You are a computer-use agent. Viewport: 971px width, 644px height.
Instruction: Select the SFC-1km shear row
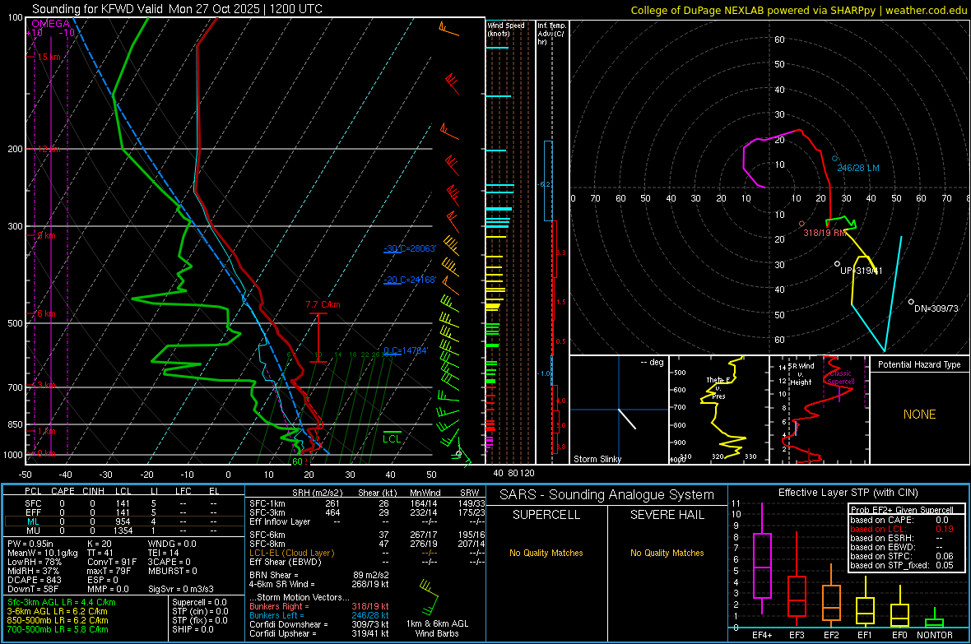(x=367, y=503)
